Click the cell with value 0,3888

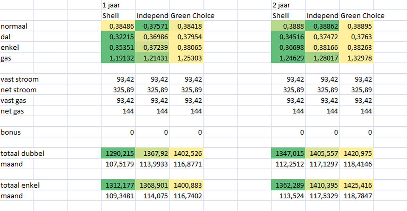pos(288,26)
